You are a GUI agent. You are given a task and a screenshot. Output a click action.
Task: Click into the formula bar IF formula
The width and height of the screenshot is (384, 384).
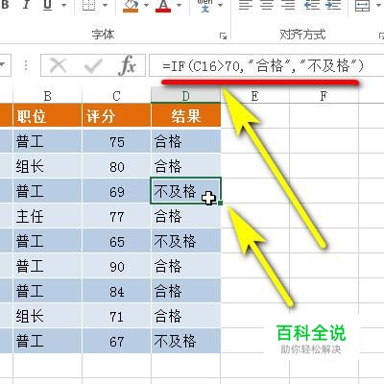click(263, 66)
